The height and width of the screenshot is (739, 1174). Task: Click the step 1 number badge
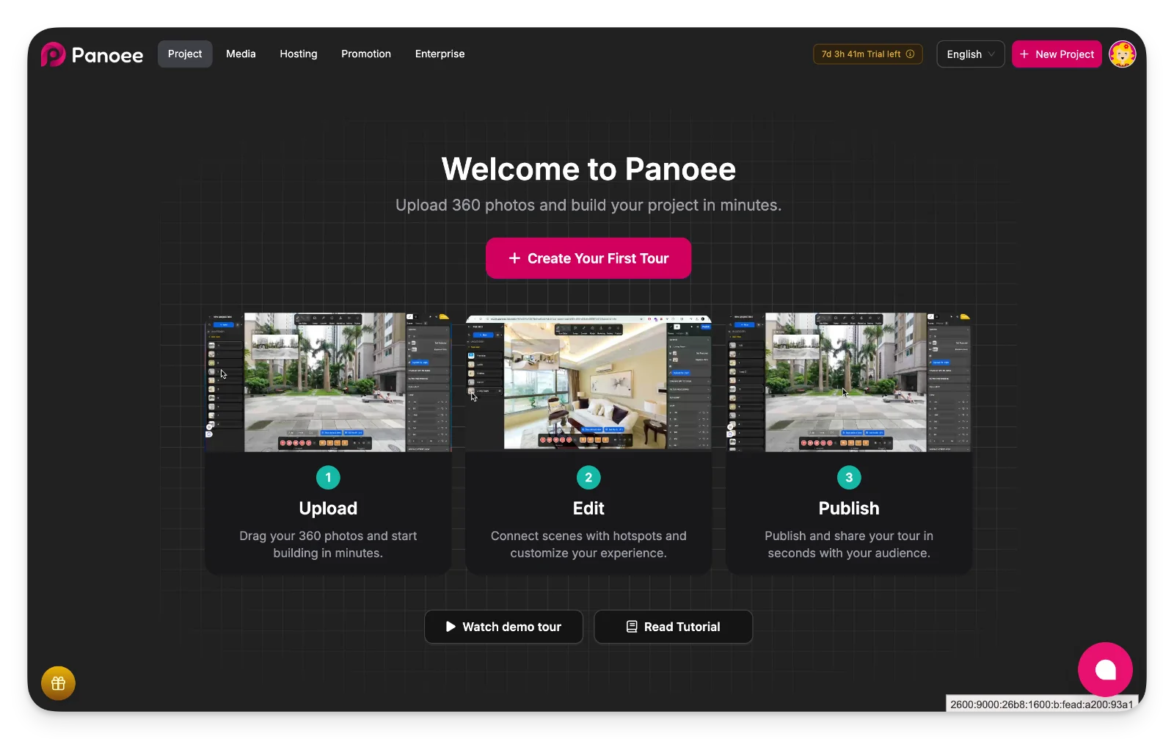pyautogui.click(x=328, y=478)
